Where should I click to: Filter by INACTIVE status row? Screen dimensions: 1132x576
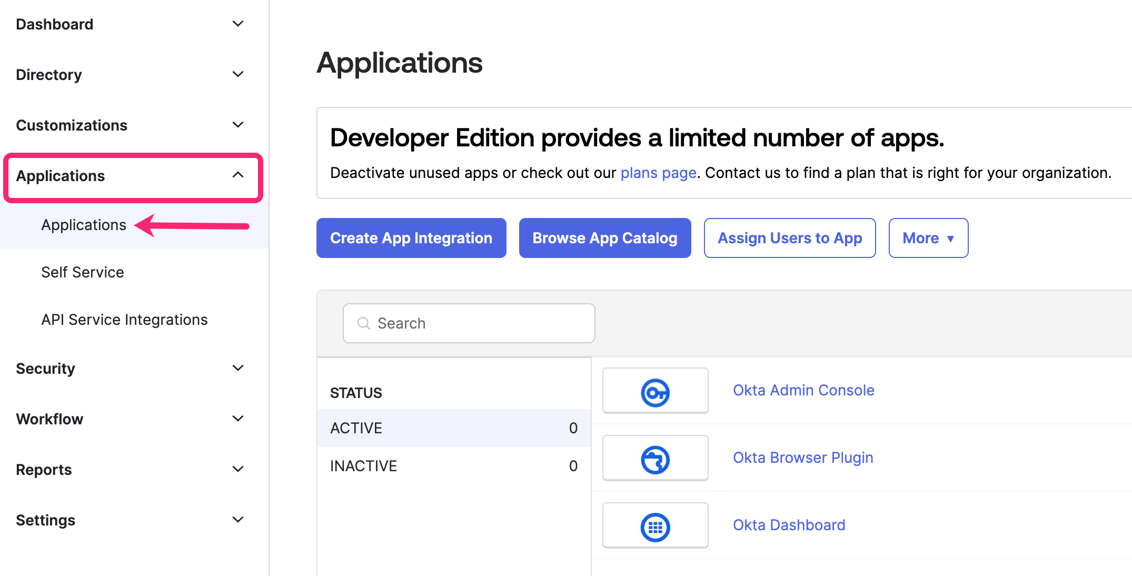(x=454, y=466)
